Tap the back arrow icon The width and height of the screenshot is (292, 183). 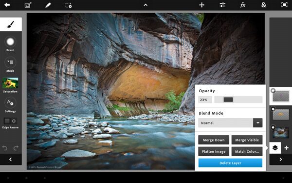pos(7,5)
